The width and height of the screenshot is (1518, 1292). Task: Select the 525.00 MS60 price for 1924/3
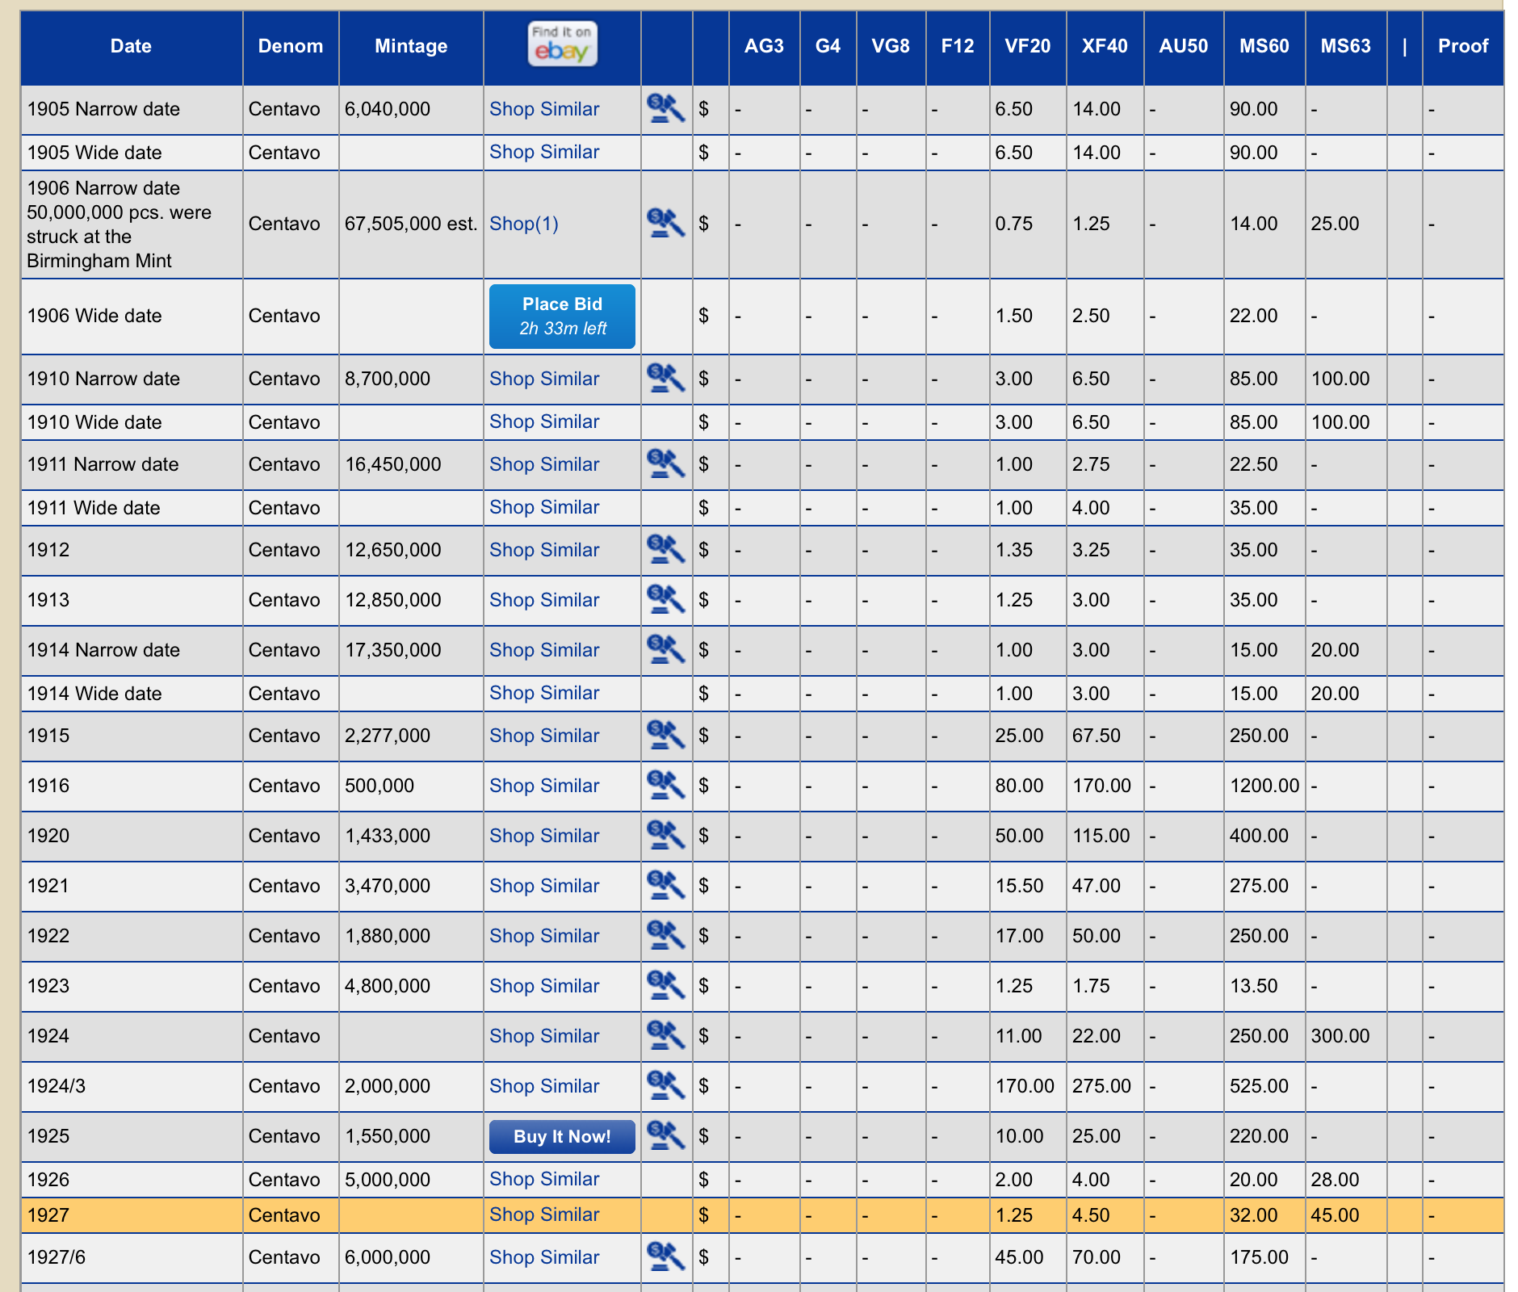click(1259, 1086)
